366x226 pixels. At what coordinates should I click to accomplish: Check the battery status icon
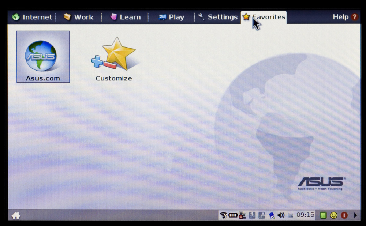pyautogui.click(x=233, y=215)
